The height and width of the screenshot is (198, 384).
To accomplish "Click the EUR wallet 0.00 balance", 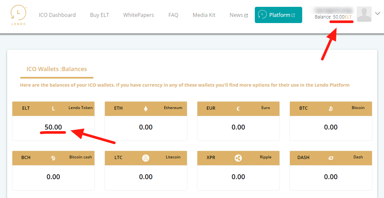I will (x=238, y=127).
